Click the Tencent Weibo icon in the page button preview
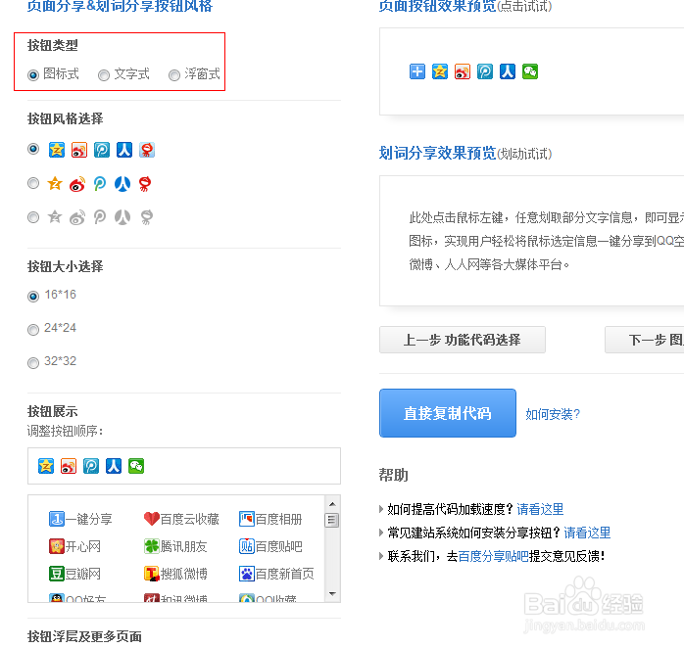 485,71
